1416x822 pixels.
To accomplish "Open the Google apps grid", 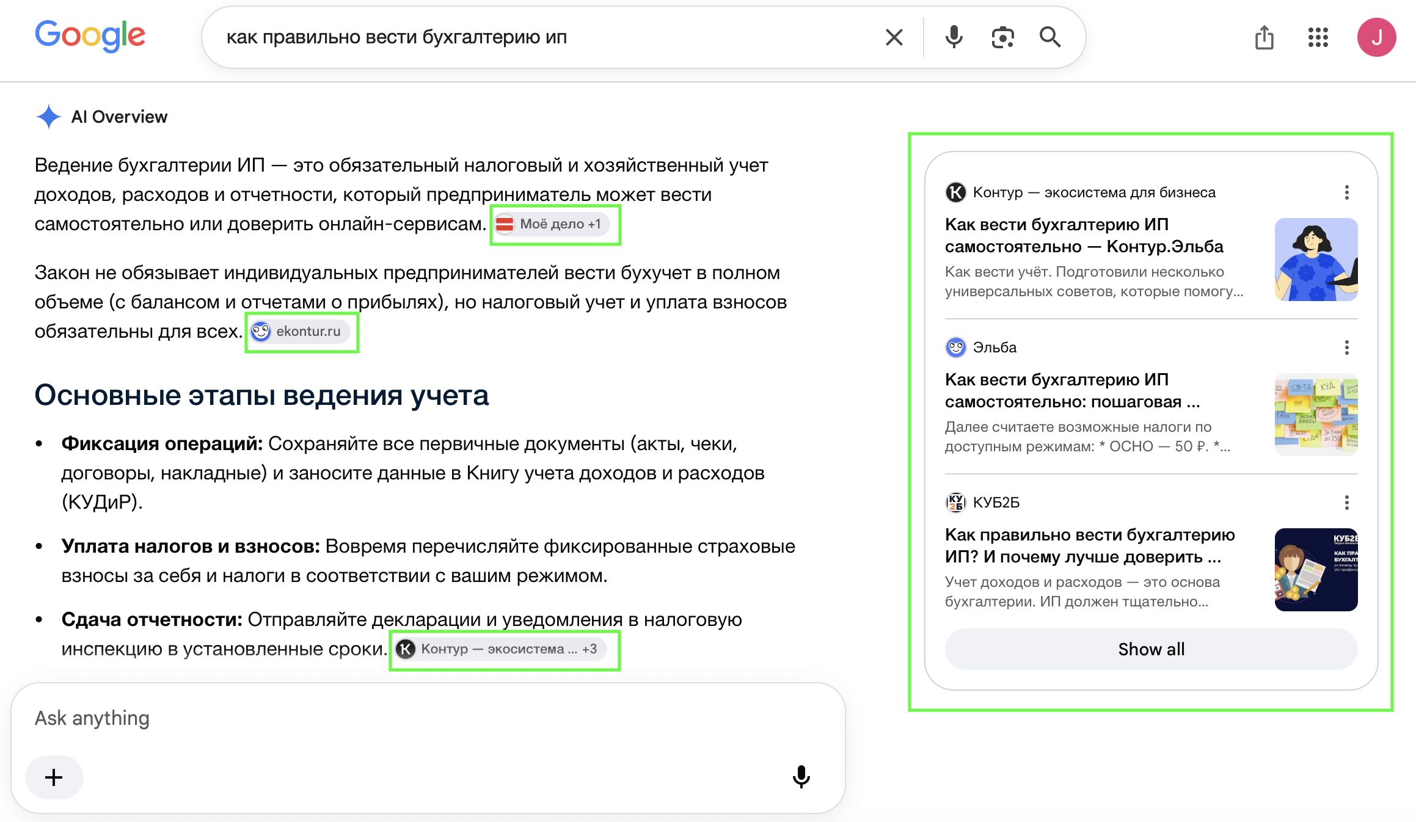I will (1318, 37).
